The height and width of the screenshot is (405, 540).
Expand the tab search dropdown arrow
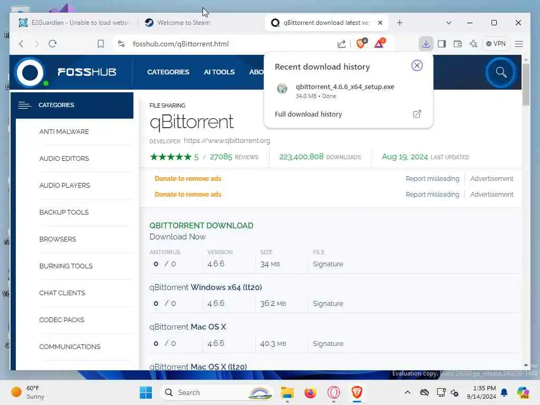pos(448,23)
